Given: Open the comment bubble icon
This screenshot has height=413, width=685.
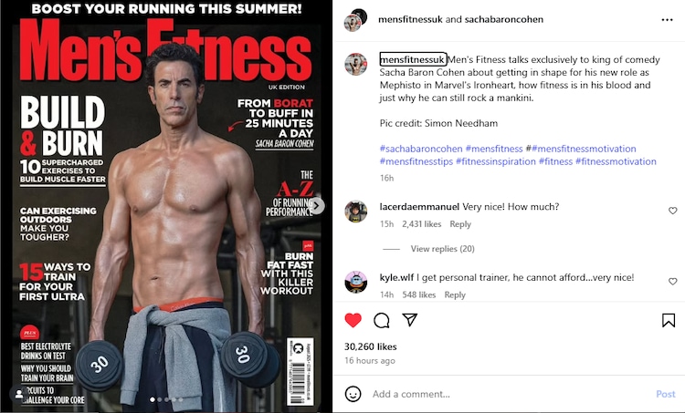Looking at the screenshot, I should [x=382, y=320].
